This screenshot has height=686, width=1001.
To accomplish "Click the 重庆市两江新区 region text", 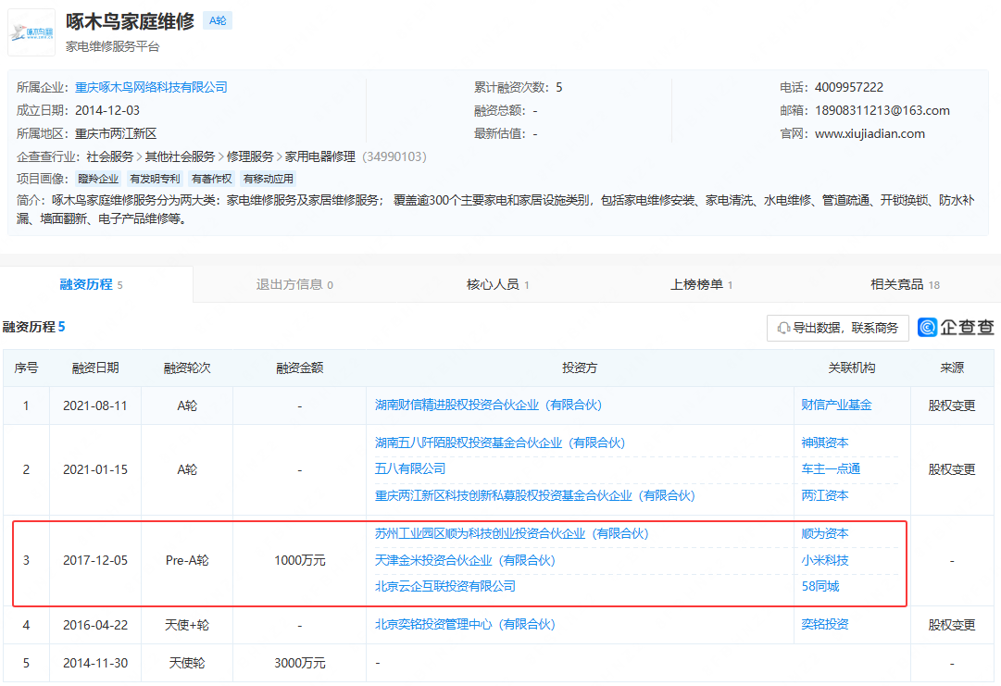I will [x=116, y=134].
